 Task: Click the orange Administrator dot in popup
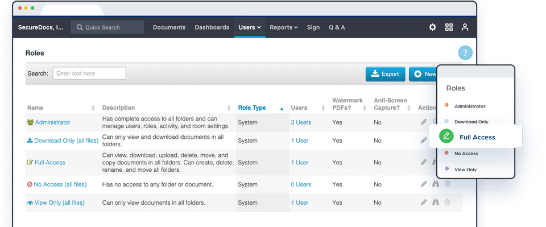click(447, 105)
